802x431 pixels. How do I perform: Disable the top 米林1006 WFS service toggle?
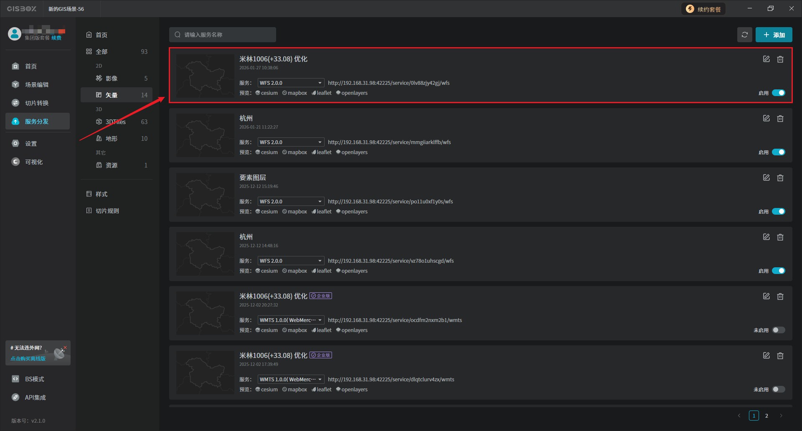778,93
